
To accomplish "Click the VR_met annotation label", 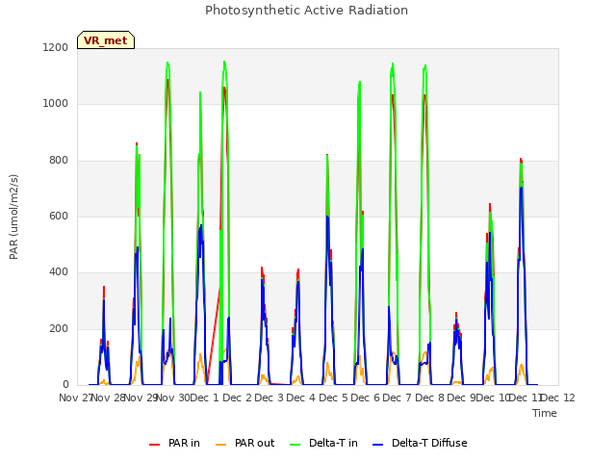I will [106, 40].
